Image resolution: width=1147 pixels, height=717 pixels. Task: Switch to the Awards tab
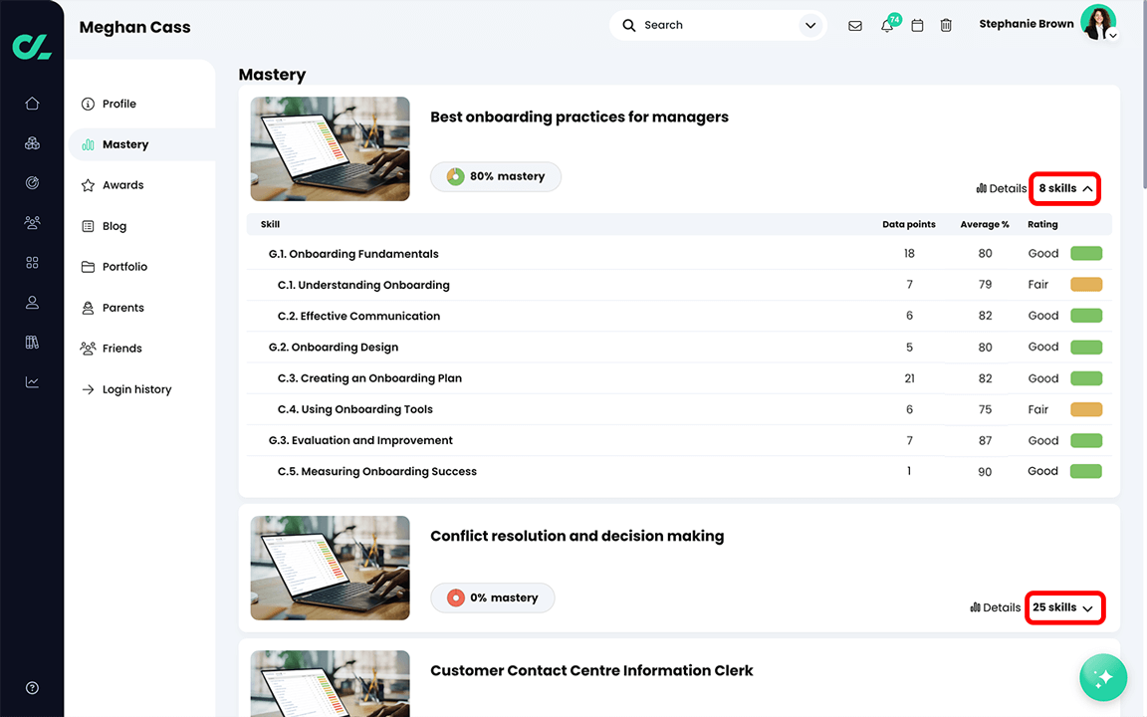[x=125, y=184]
